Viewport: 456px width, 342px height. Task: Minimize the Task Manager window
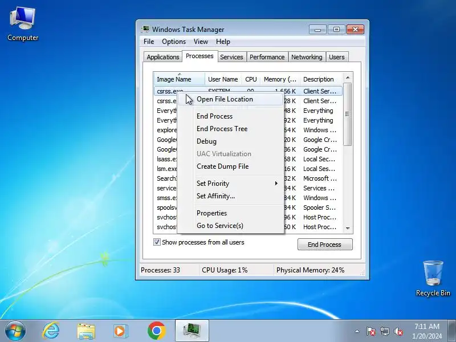(317, 30)
